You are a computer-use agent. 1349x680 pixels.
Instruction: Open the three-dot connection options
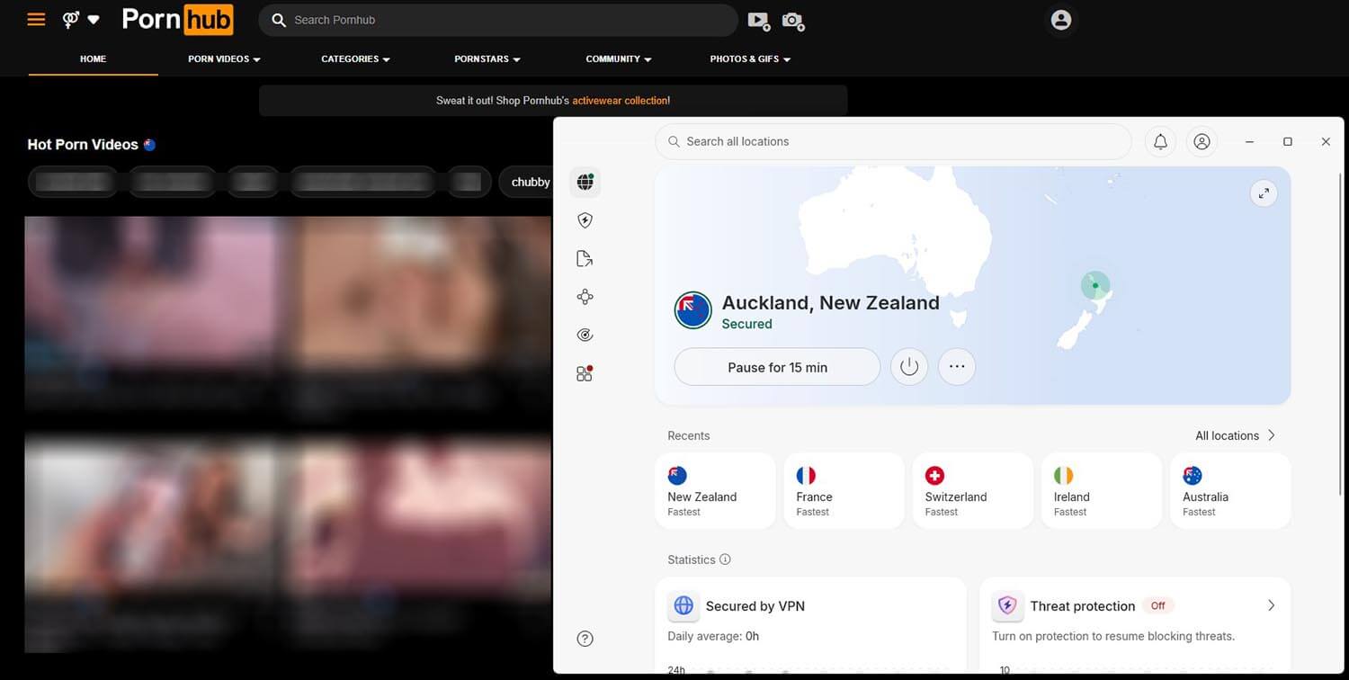click(957, 367)
